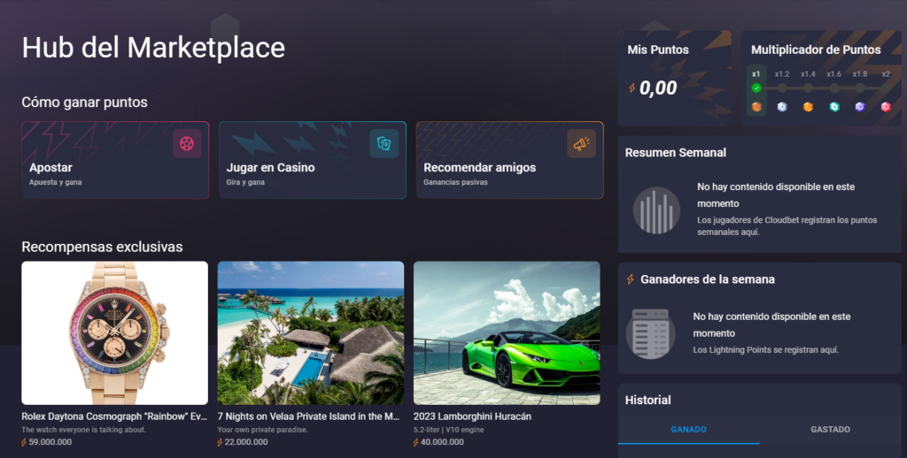Click the 22.000.000 price
The width and height of the screenshot is (907, 458).
[246, 442]
